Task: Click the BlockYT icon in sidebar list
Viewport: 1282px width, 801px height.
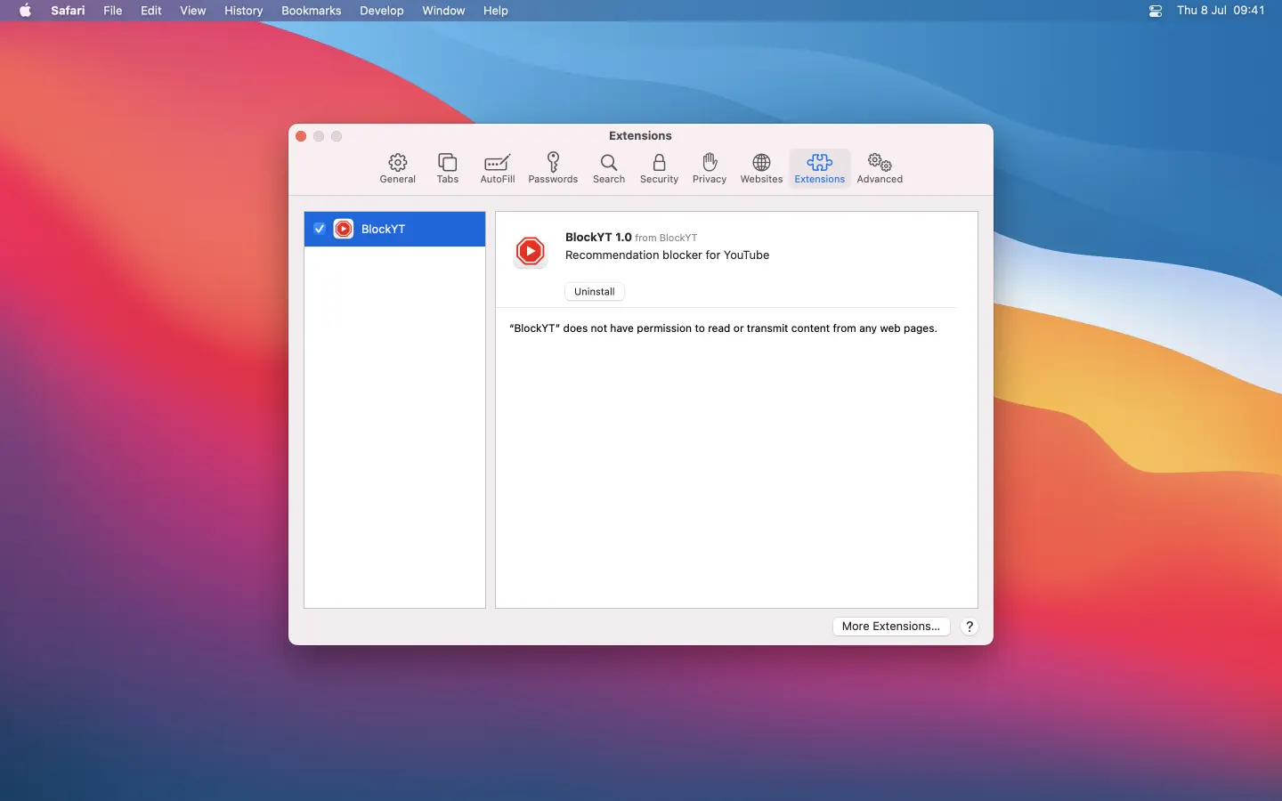Action: (x=344, y=229)
